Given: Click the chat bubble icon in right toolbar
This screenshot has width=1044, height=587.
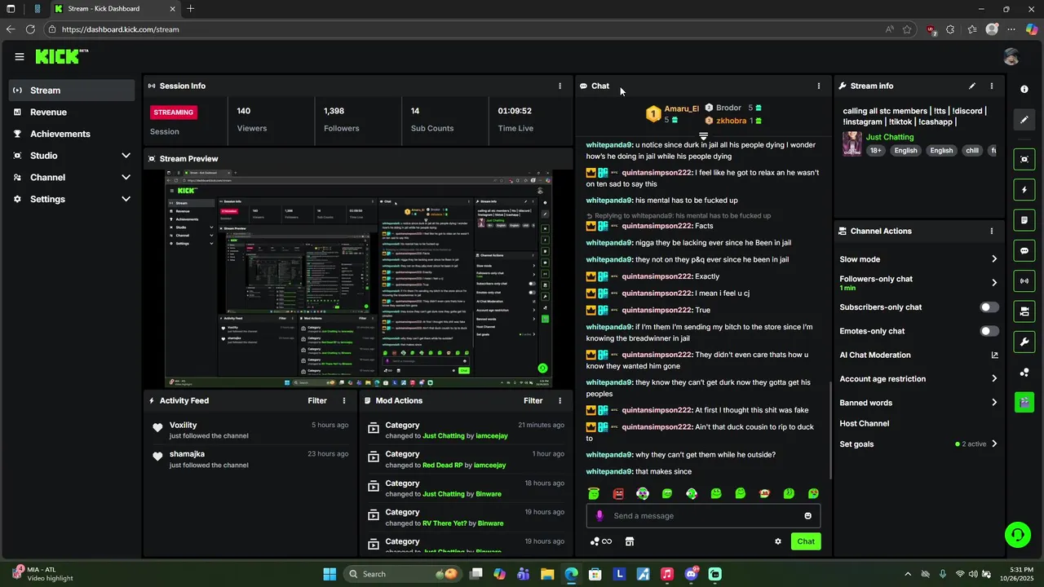Looking at the screenshot, I should click(1024, 250).
